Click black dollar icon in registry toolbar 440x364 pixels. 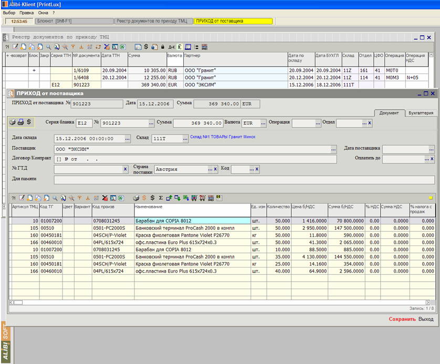pos(146,47)
